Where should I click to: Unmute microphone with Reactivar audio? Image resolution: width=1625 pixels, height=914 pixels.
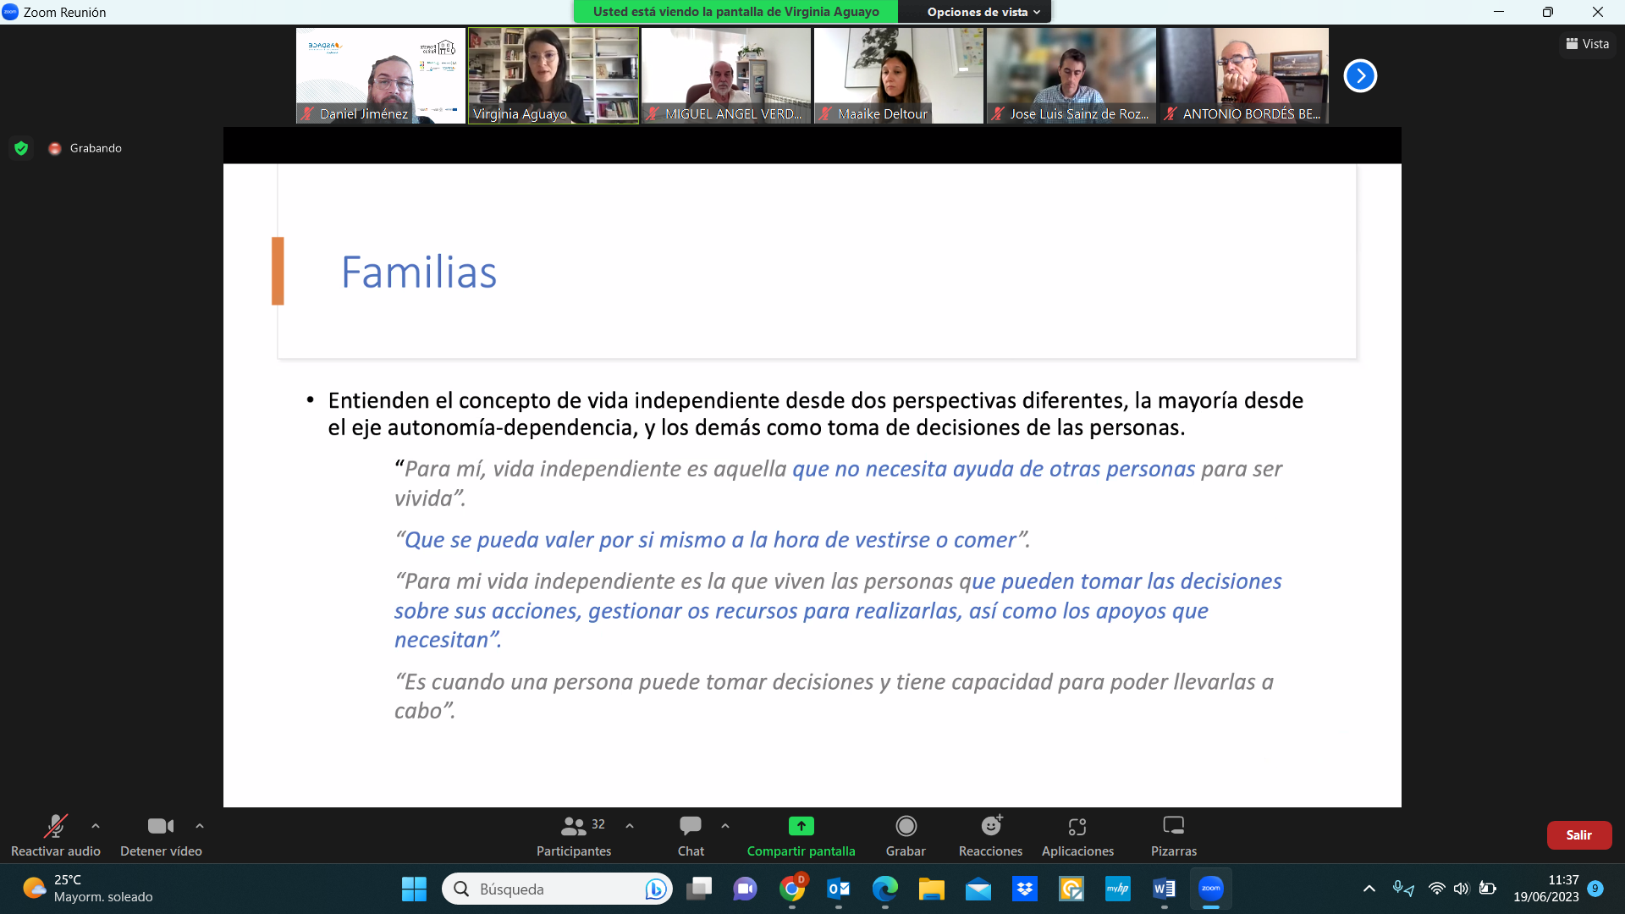(56, 835)
